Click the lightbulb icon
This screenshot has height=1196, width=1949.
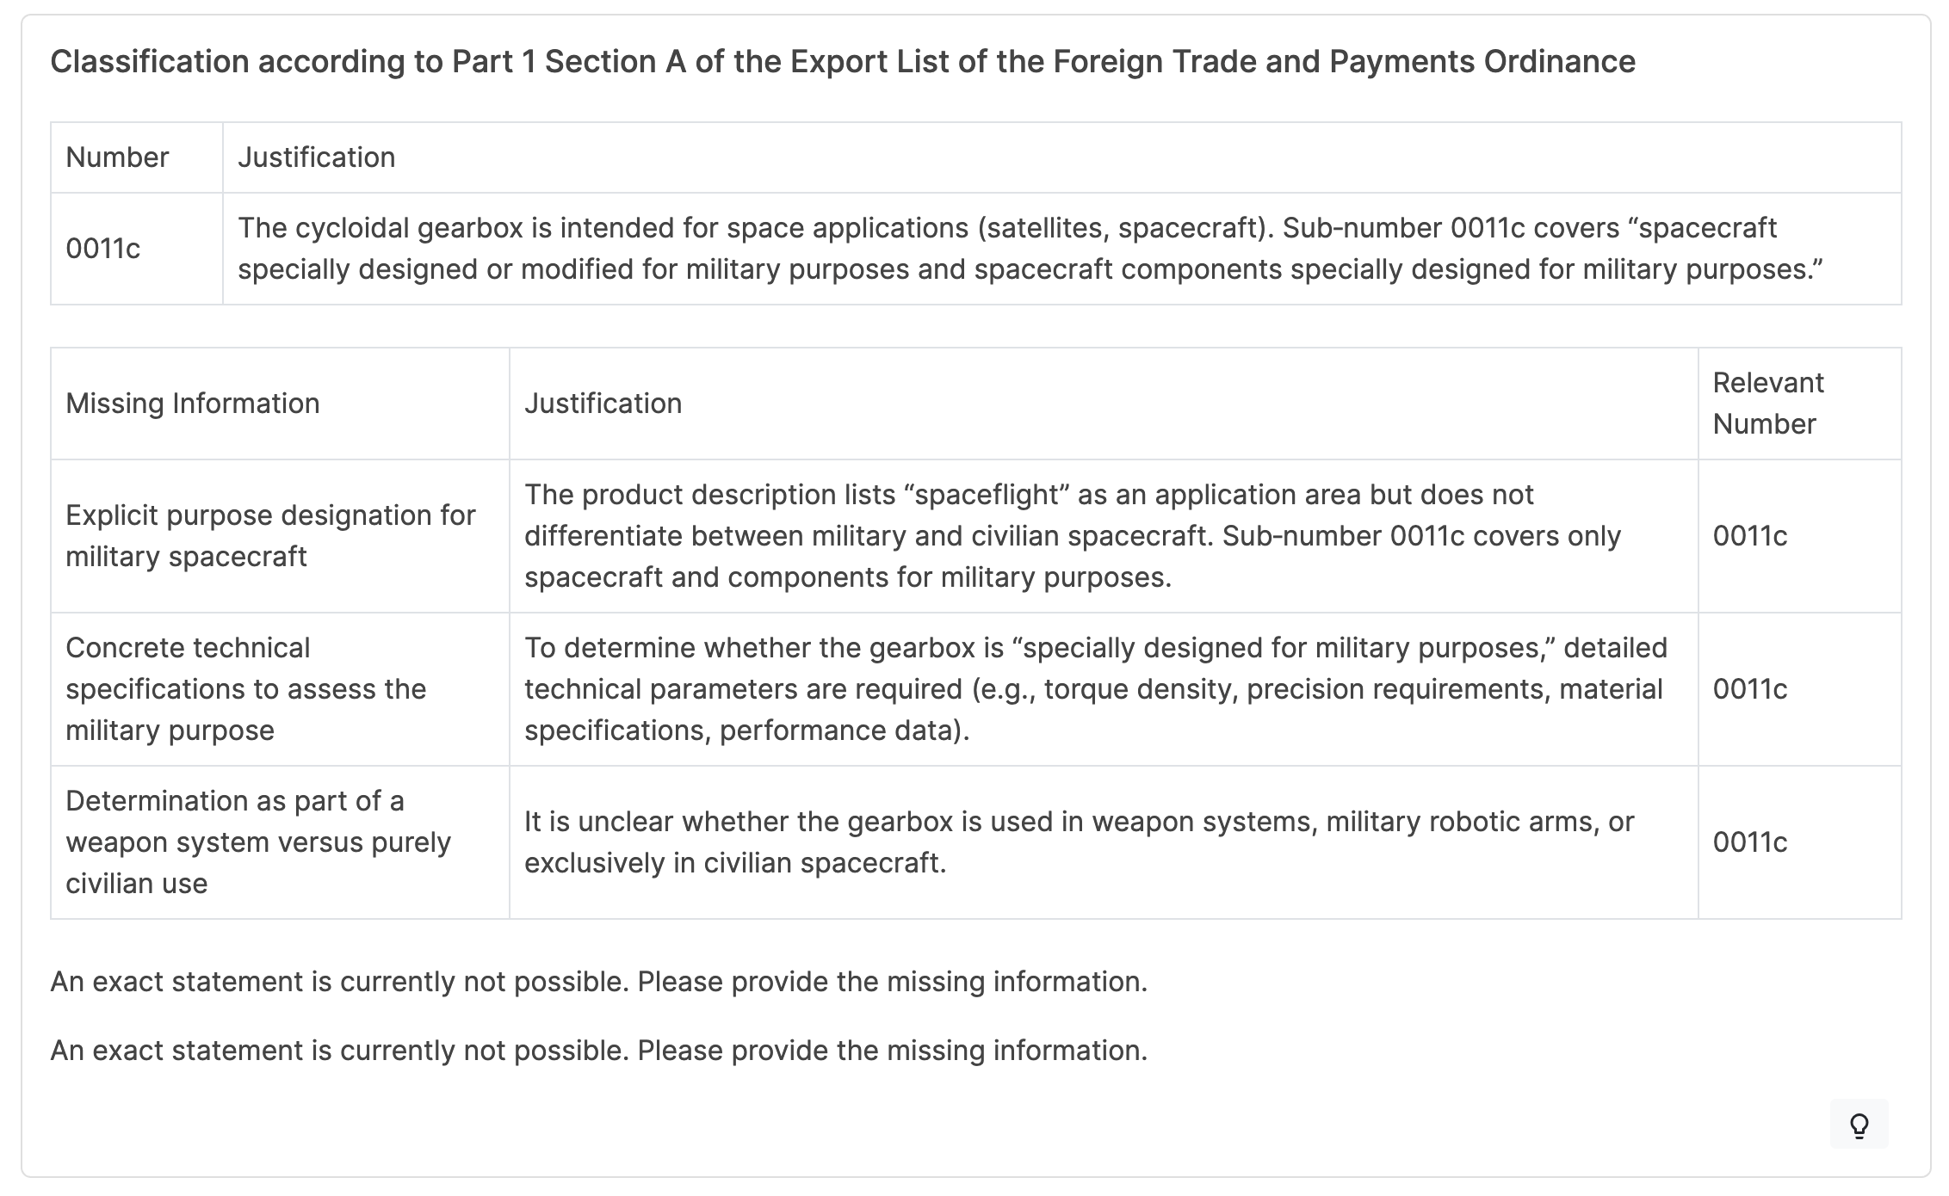click(x=1859, y=1125)
